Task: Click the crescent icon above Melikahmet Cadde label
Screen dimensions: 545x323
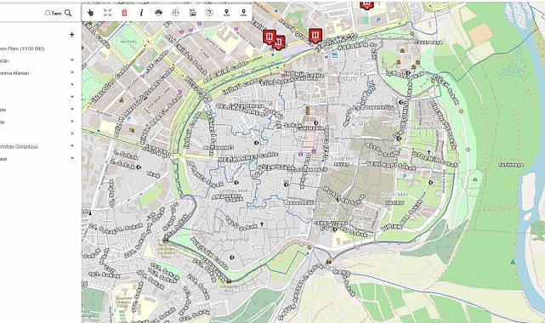Action: pyautogui.click(x=257, y=143)
